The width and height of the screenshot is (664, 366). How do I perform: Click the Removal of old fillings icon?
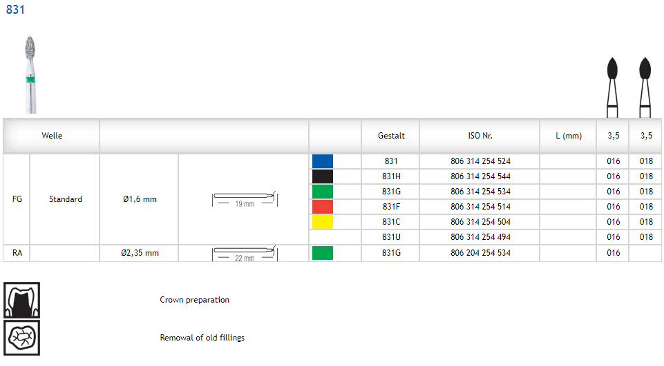pyautogui.click(x=22, y=338)
